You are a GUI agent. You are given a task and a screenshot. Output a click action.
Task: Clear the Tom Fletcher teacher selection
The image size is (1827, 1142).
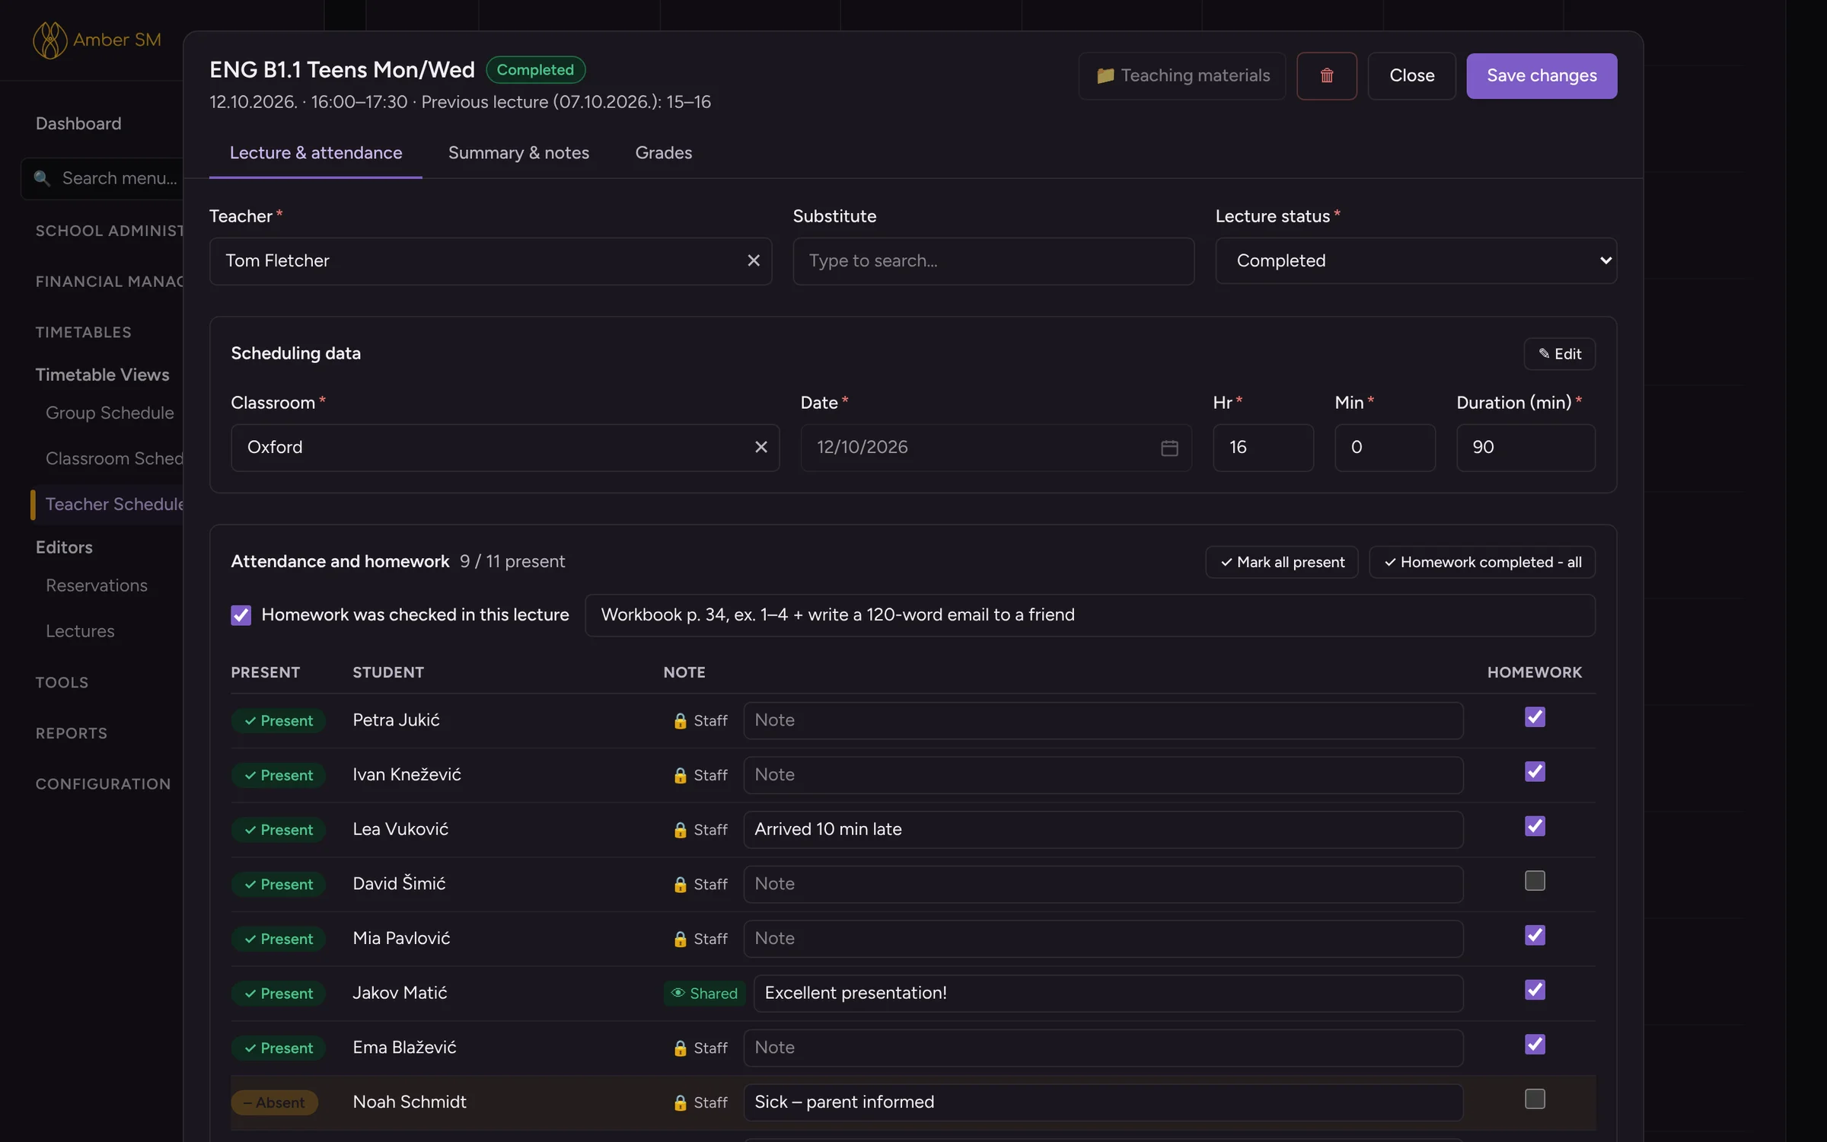click(x=753, y=260)
